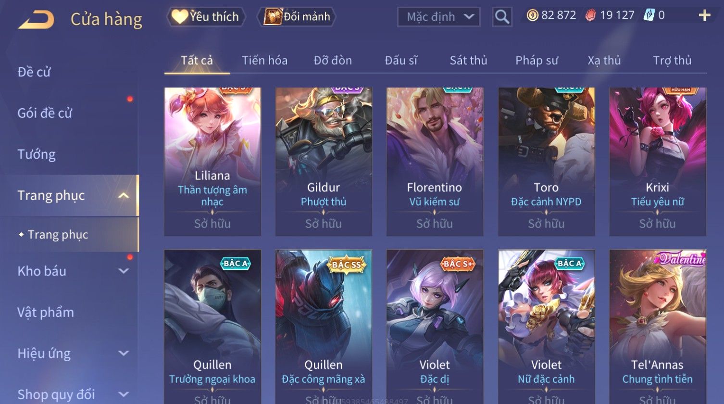724x404 pixels.
Task: Tap the gold coin balance icon
Action: point(532,15)
